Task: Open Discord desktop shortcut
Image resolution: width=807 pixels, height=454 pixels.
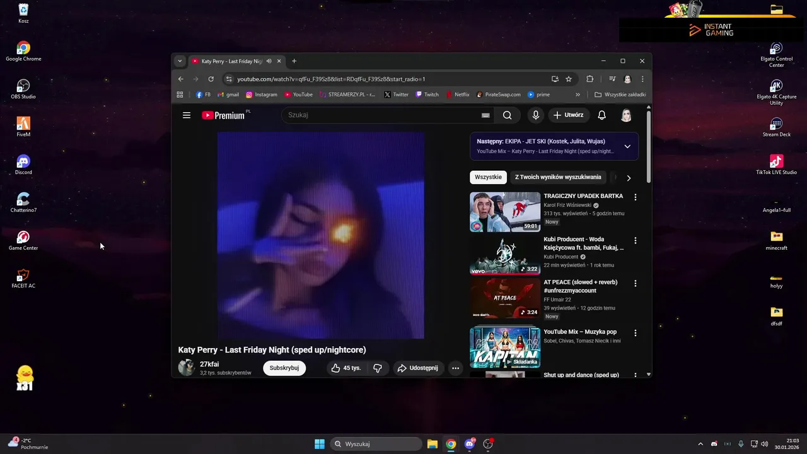Action: pos(23,165)
